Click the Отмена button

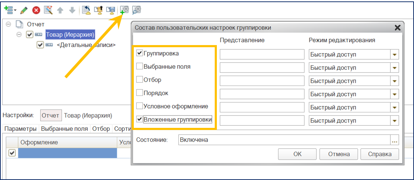click(339, 154)
